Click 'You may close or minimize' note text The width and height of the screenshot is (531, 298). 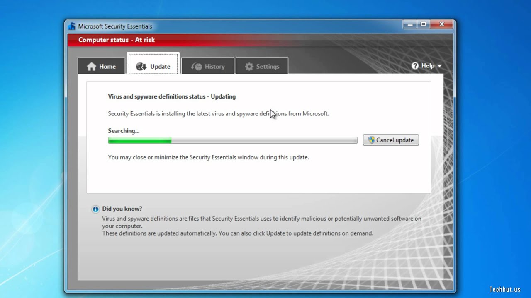tap(208, 157)
